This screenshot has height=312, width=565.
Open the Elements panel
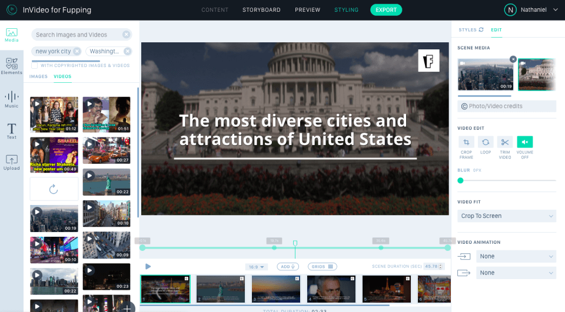point(12,66)
